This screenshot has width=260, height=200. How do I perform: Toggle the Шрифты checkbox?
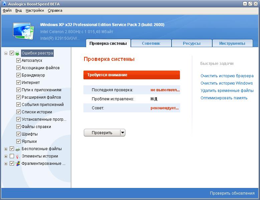click(19, 134)
